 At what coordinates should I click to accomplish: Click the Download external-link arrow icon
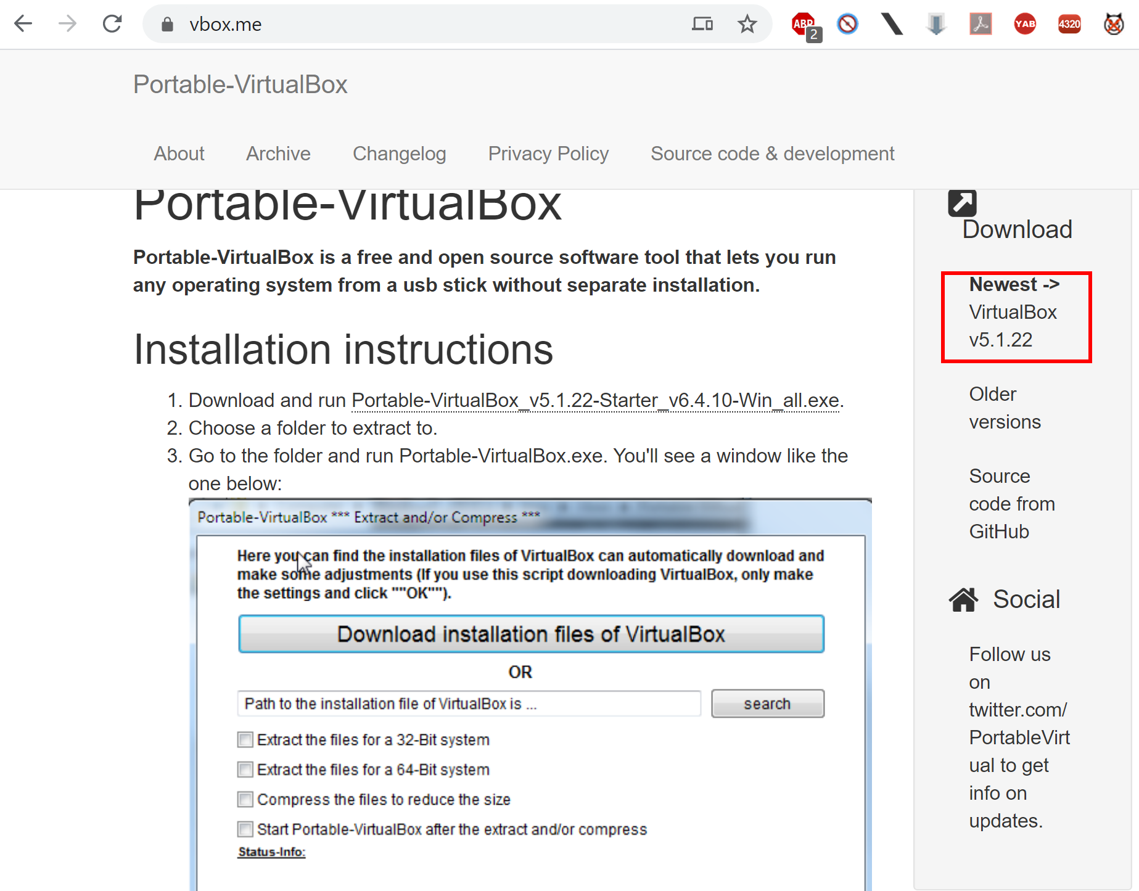click(962, 203)
